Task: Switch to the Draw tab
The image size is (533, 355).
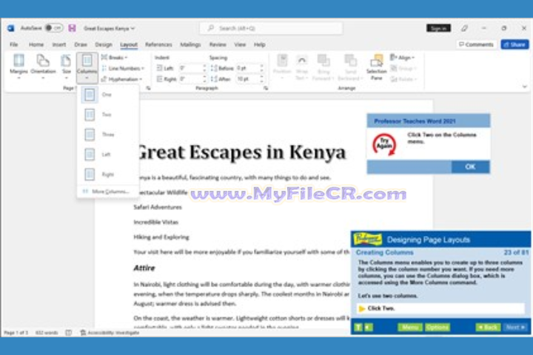Action: coord(81,44)
